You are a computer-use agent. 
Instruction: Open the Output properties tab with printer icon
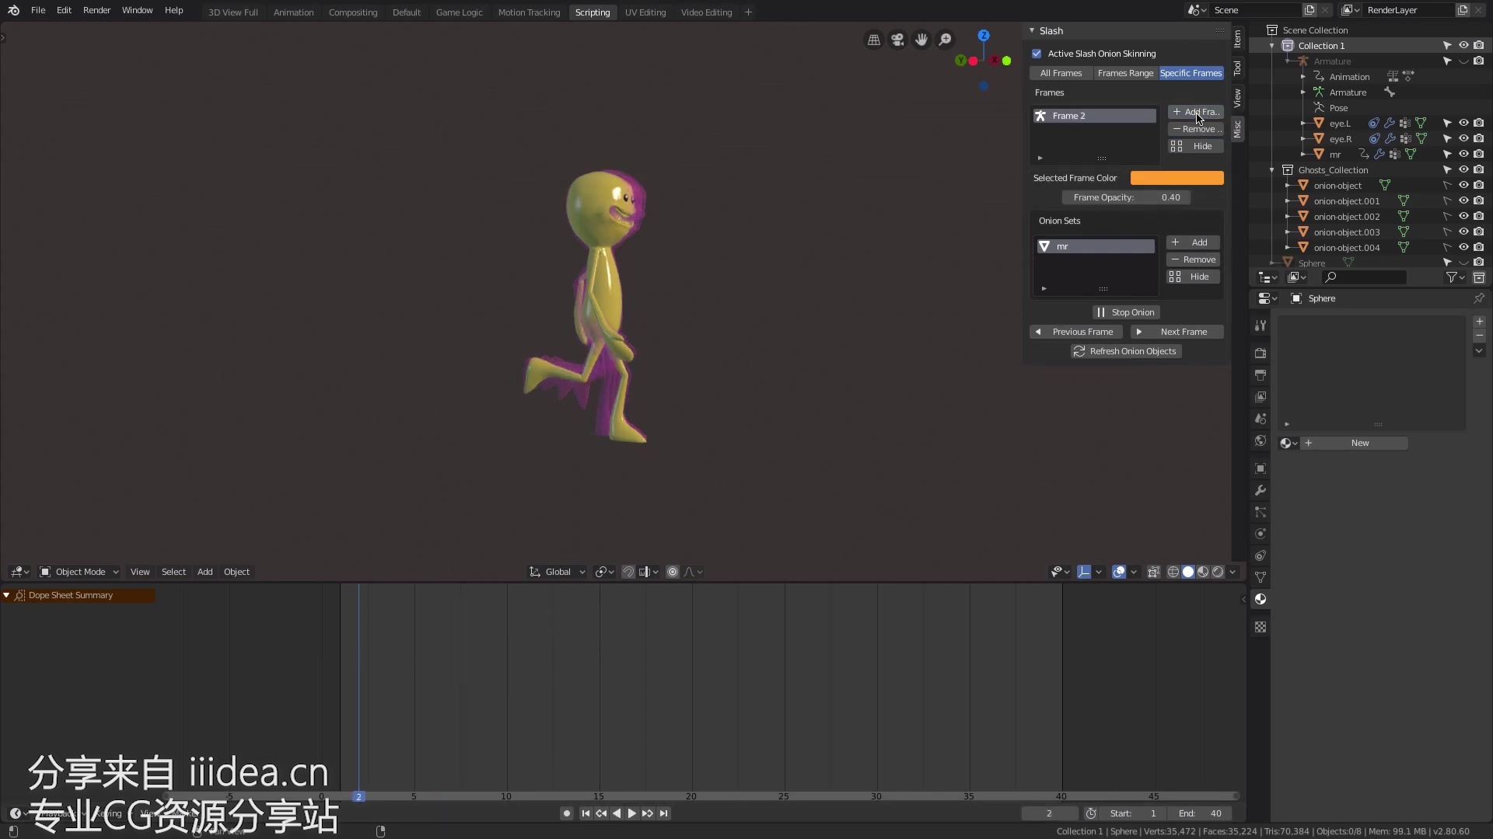(x=1260, y=375)
